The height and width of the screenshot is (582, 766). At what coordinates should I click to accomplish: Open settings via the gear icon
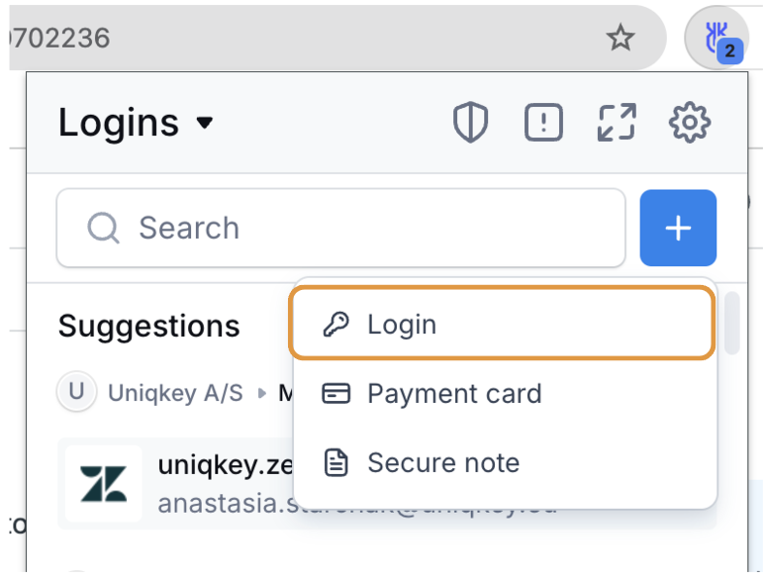click(x=690, y=122)
